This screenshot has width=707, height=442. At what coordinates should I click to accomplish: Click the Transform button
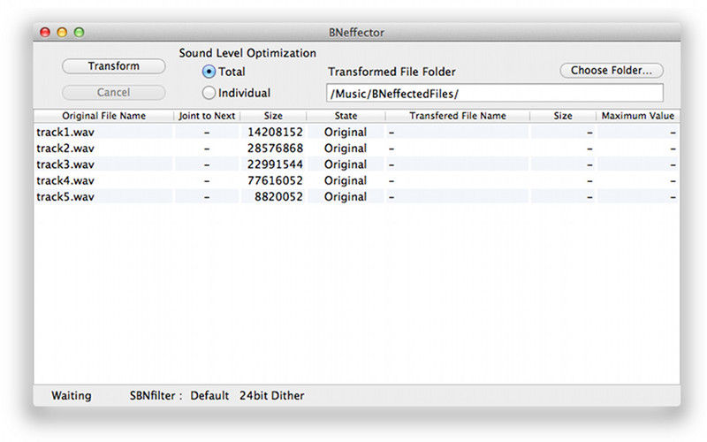114,66
